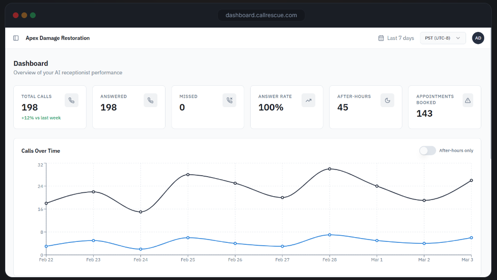Screen dimensions: 497x280
Task: Click the +12% vs last week text
Action: point(41,118)
